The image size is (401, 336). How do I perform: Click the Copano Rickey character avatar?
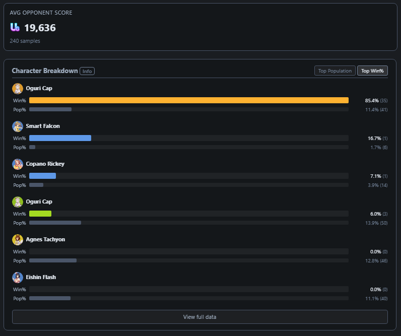[18, 164]
